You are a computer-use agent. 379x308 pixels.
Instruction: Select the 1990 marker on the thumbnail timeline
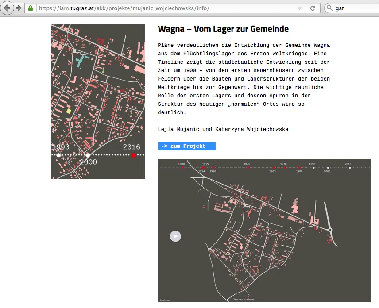tap(58, 155)
